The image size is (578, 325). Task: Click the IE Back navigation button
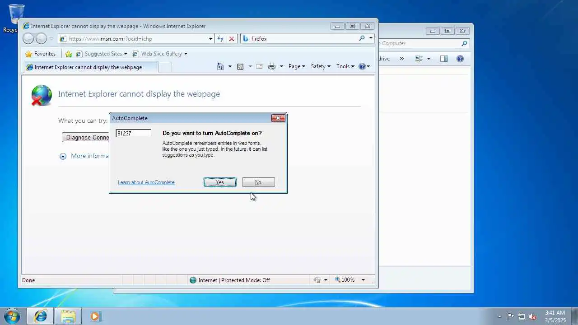(x=28, y=39)
